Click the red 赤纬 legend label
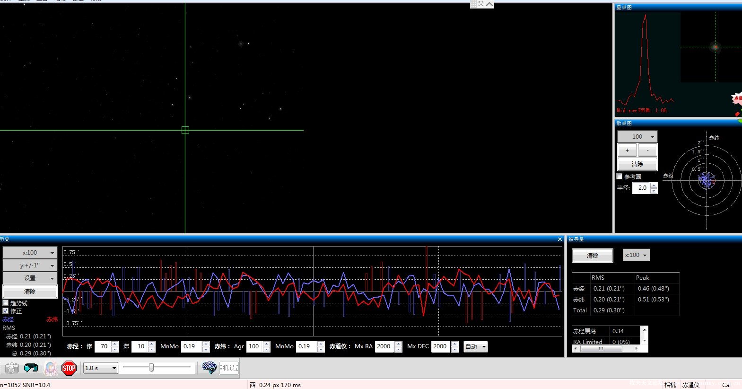Screen dimensions: 742x389 tap(52, 319)
